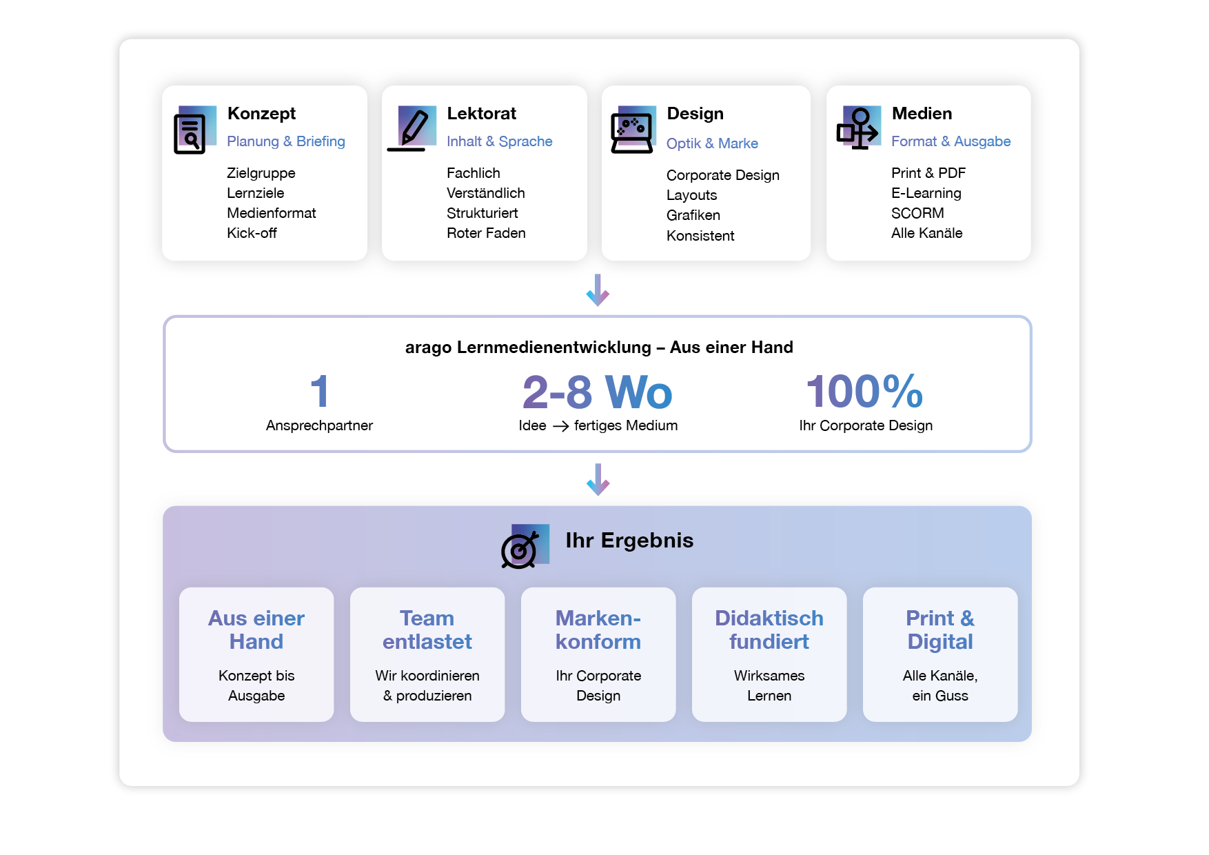Click the Format & Ausgabe subtitle

click(x=951, y=141)
